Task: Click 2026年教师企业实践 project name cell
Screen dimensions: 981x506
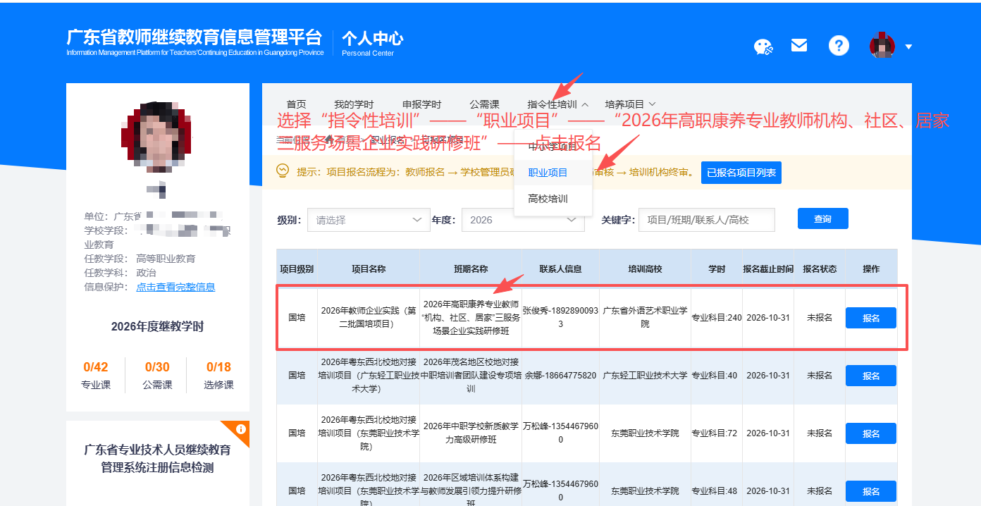Action: [369, 318]
